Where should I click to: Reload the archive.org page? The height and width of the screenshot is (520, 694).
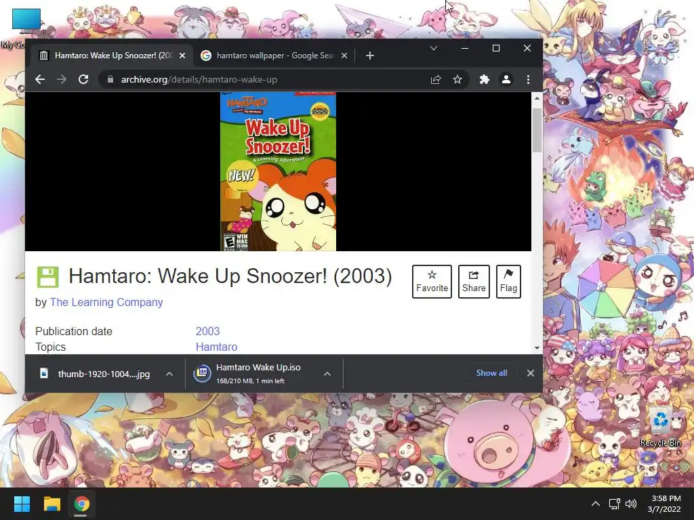pyautogui.click(x=83, y=80)
